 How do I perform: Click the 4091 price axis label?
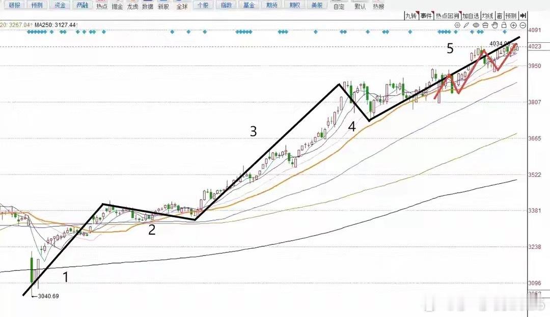534,30
